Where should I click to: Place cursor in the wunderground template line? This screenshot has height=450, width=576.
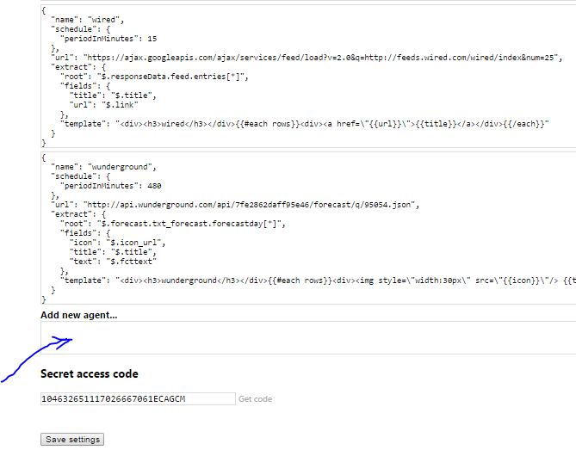[x=318, y=280]
